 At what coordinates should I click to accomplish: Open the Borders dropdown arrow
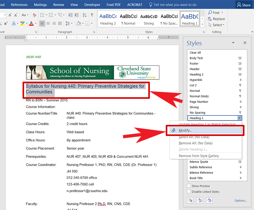pyautogui.click(x=92, y=24)
